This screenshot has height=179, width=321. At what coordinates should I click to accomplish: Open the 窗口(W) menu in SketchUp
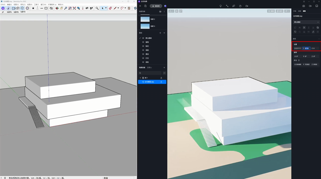pos(43,5)
